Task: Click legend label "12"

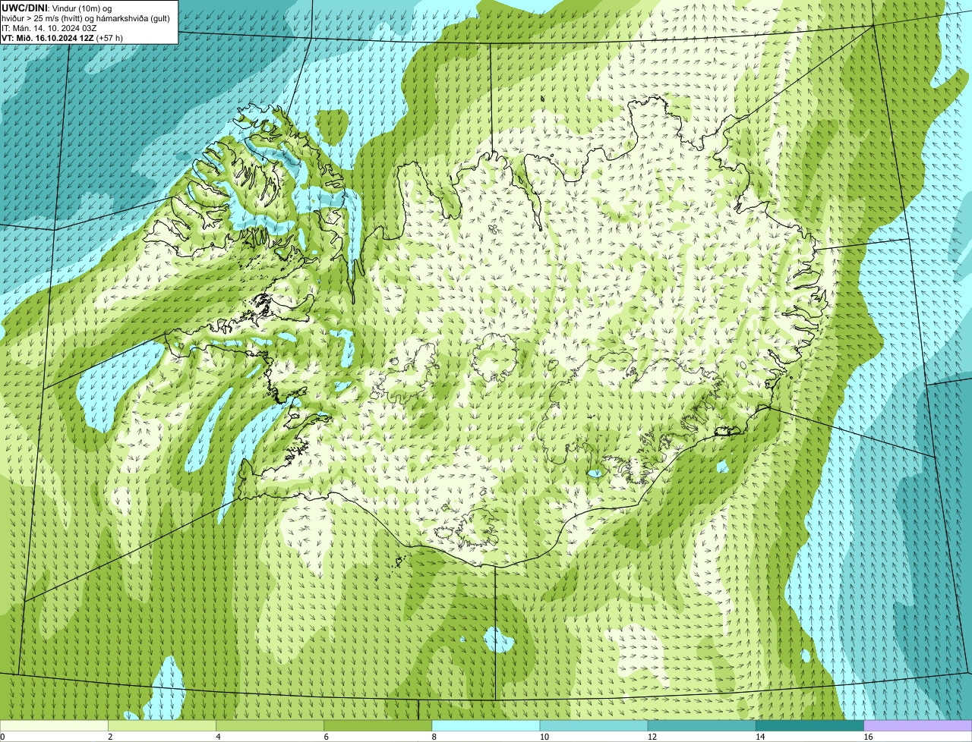Action: 652,737
